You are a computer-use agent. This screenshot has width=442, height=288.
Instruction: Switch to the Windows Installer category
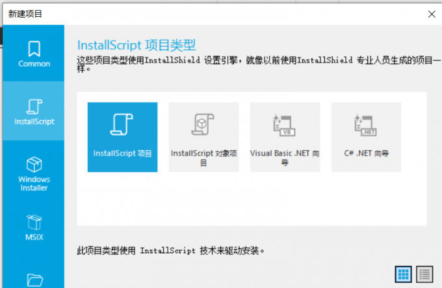click(x=34, y=174)
